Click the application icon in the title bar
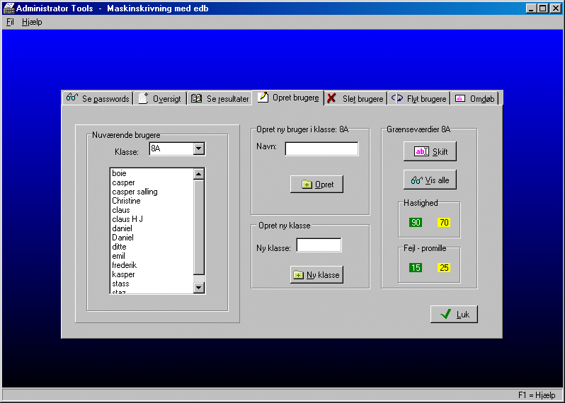565x403 pixels. (x=8, y=8)
